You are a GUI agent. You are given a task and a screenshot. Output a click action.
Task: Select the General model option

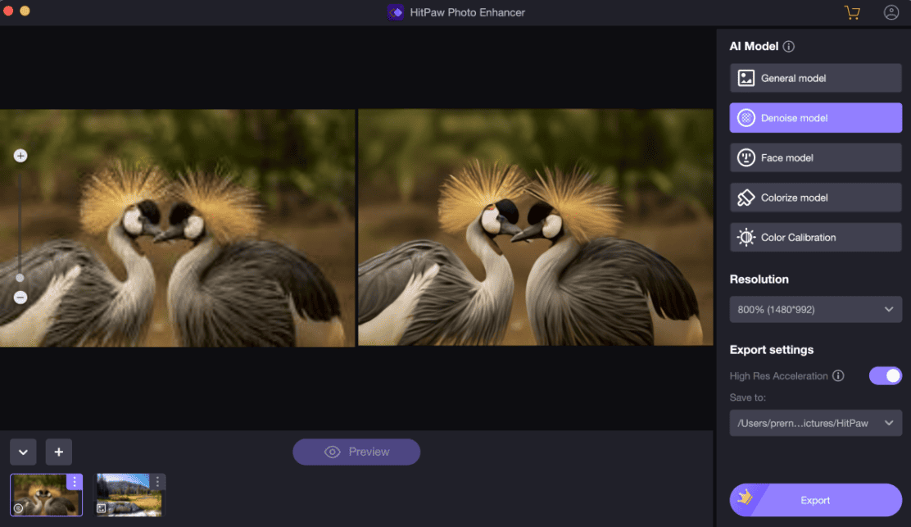click(815, 78)
